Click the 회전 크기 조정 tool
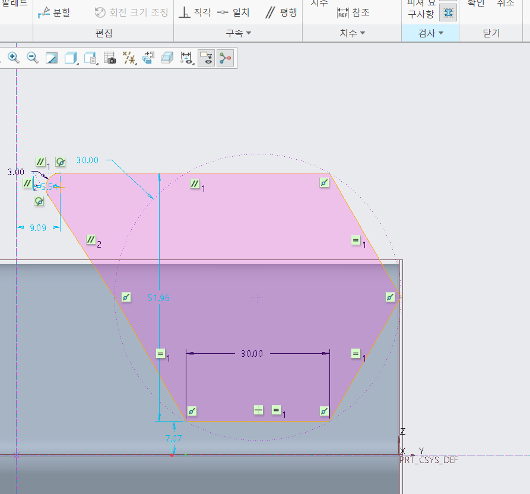Screen dimensions: 530x494 coord(132,12)
